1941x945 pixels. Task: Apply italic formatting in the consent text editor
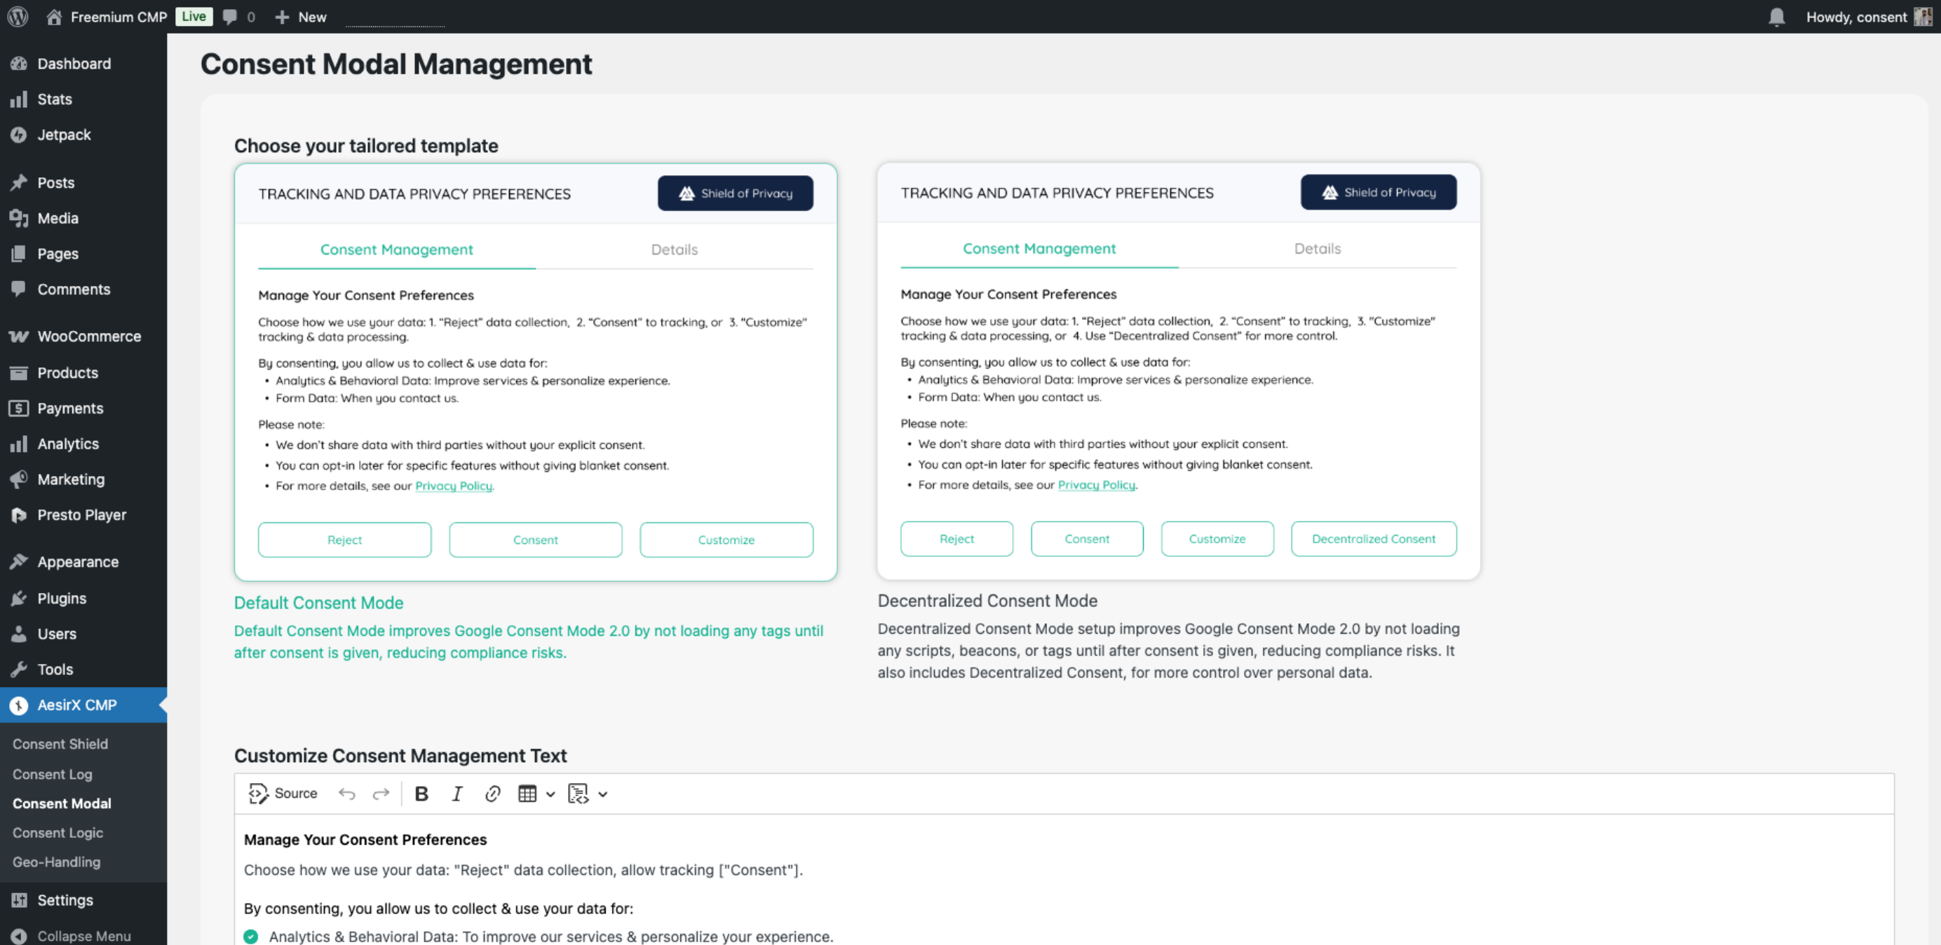tap(456, 794)
